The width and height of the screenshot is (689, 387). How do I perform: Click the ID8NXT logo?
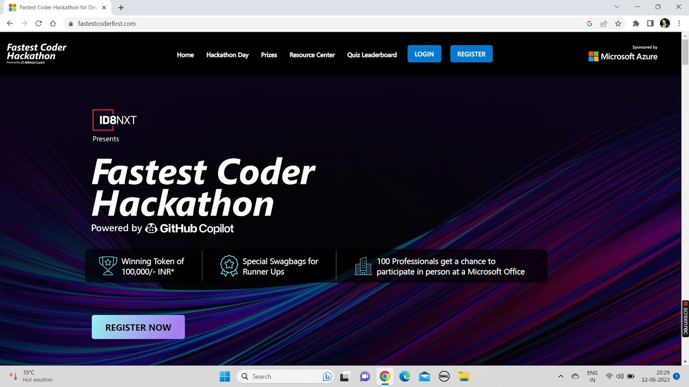click(x=115, y=120)
